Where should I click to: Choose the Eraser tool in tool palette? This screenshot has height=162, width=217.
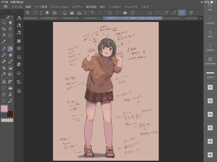(x=10, y=55)
